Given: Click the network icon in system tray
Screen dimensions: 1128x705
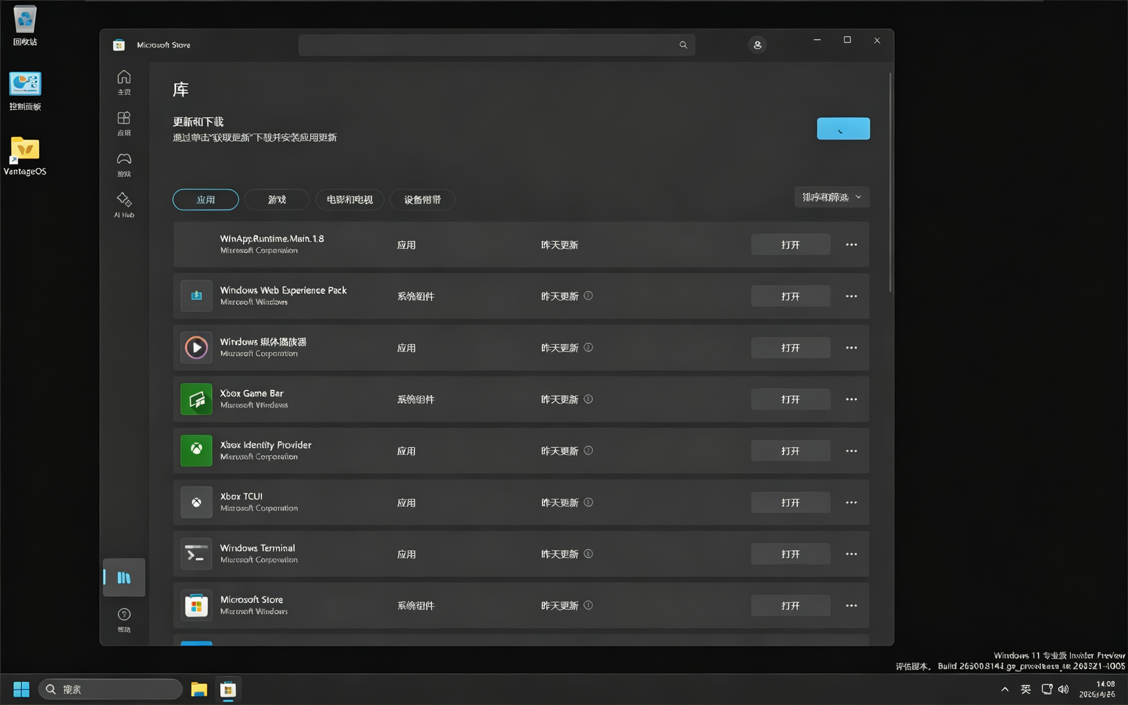Looking at the screenshot, I should click(x=1047, y=689).
